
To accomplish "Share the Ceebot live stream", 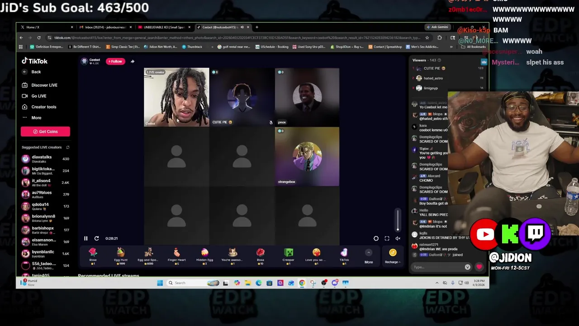I will click(133, 61).
